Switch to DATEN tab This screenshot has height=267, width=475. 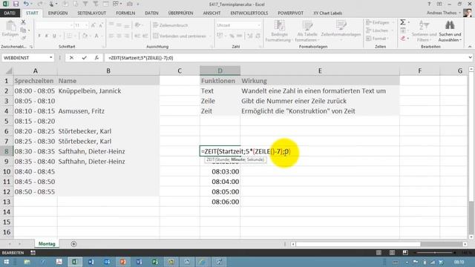click(151, 13)
